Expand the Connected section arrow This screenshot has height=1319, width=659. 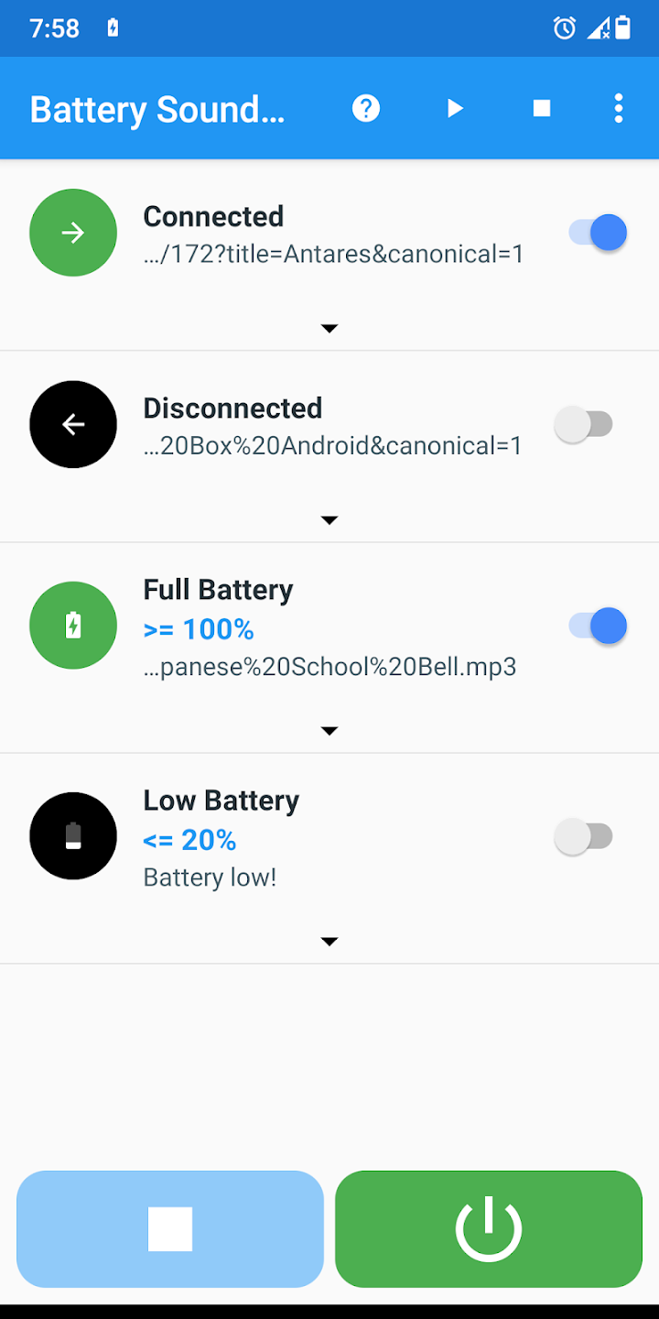(329, 328)
